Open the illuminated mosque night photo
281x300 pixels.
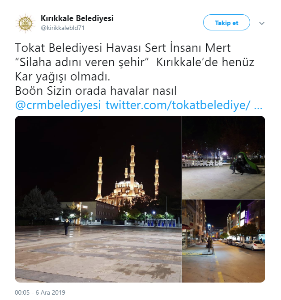98,199
